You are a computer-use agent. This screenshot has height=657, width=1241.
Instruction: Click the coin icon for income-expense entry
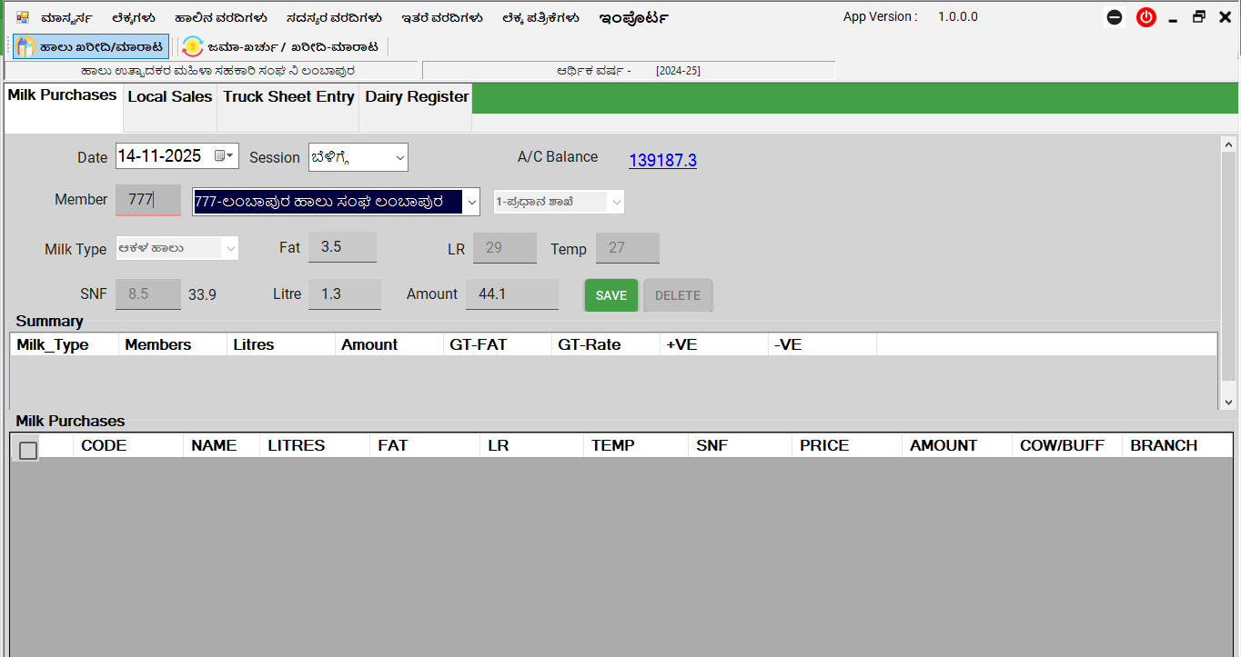[x=192, y=46]
